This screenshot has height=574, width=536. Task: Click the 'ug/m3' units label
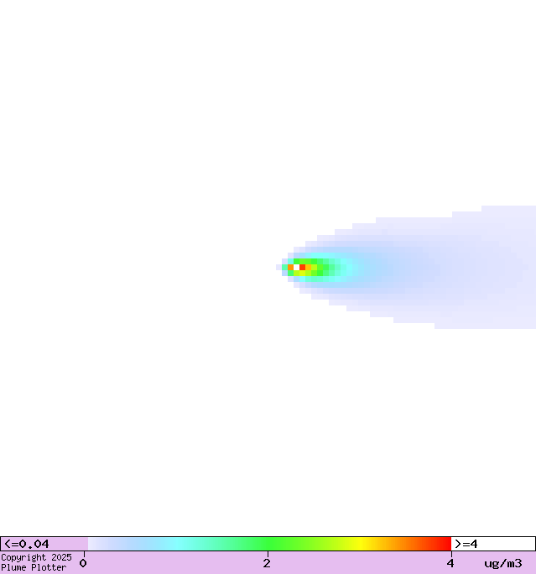[502, 563]
